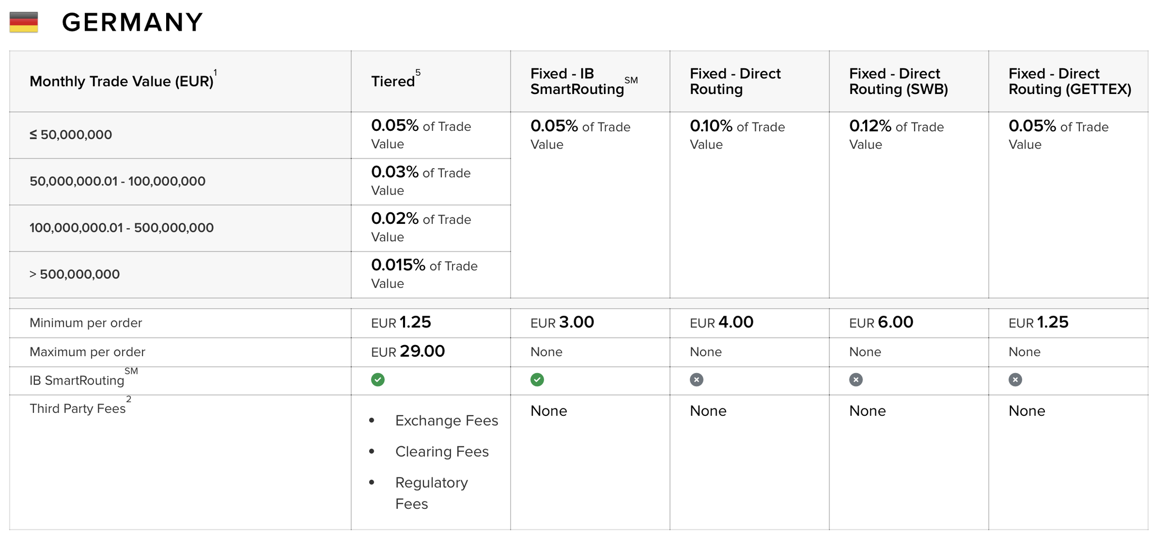Screen dimensions: 1152x534
Task: Click footnote 1 superscript beside Monthly Trade Value
Action: tap(215, 73)
